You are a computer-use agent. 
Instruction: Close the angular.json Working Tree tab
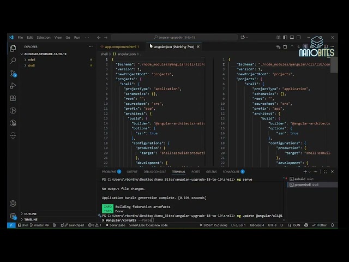pyautogui.click(x=198, y=46)
